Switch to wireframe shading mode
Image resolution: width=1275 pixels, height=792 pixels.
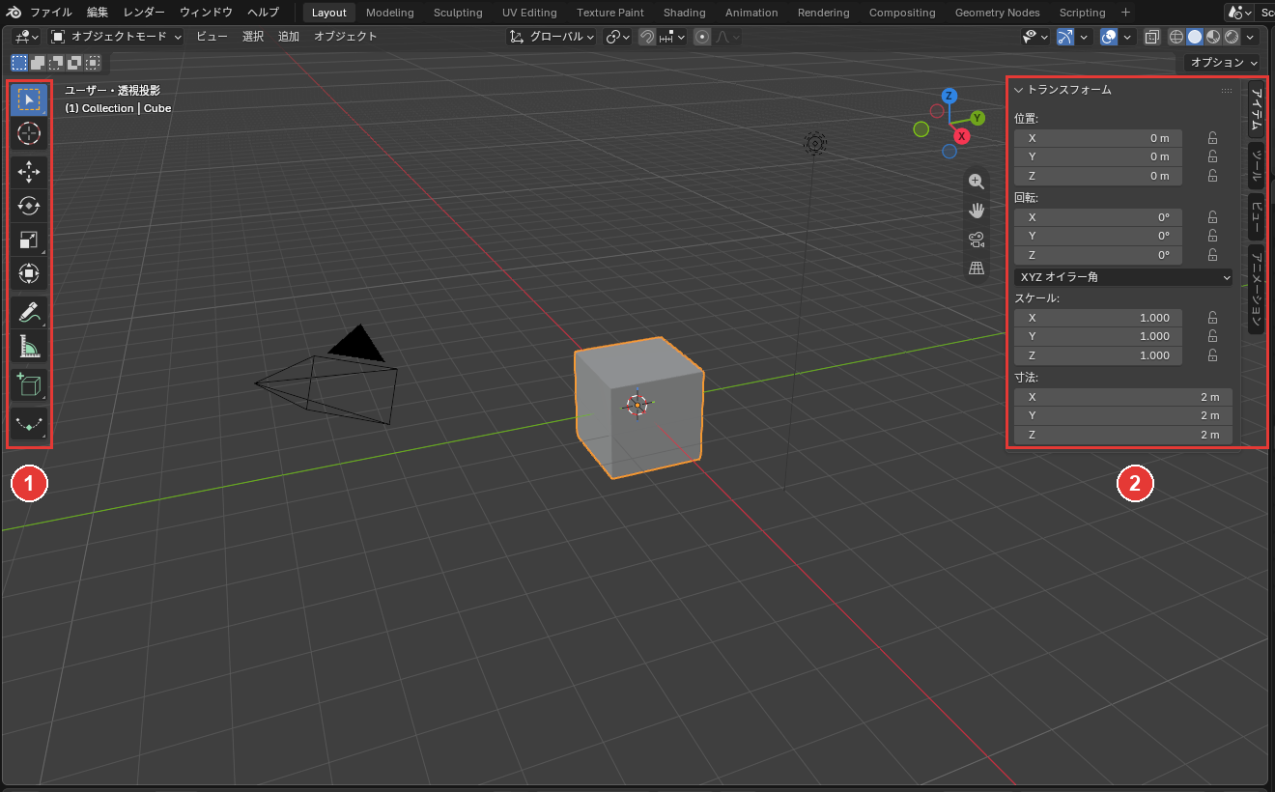1176,37
